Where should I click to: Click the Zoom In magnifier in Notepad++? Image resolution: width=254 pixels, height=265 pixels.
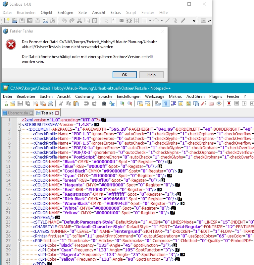coord(122,103)
